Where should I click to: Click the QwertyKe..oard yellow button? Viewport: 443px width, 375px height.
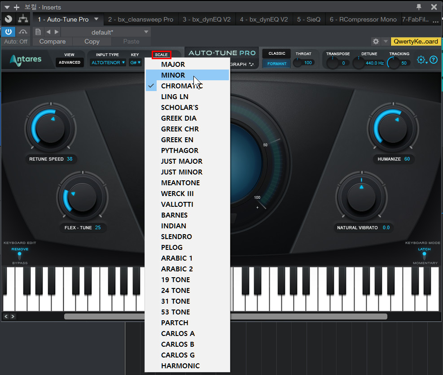click(x=416, y=42)
